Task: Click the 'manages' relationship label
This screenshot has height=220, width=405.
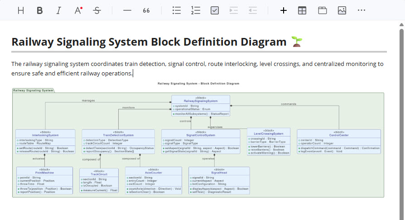Action: [x=88, y=100]
